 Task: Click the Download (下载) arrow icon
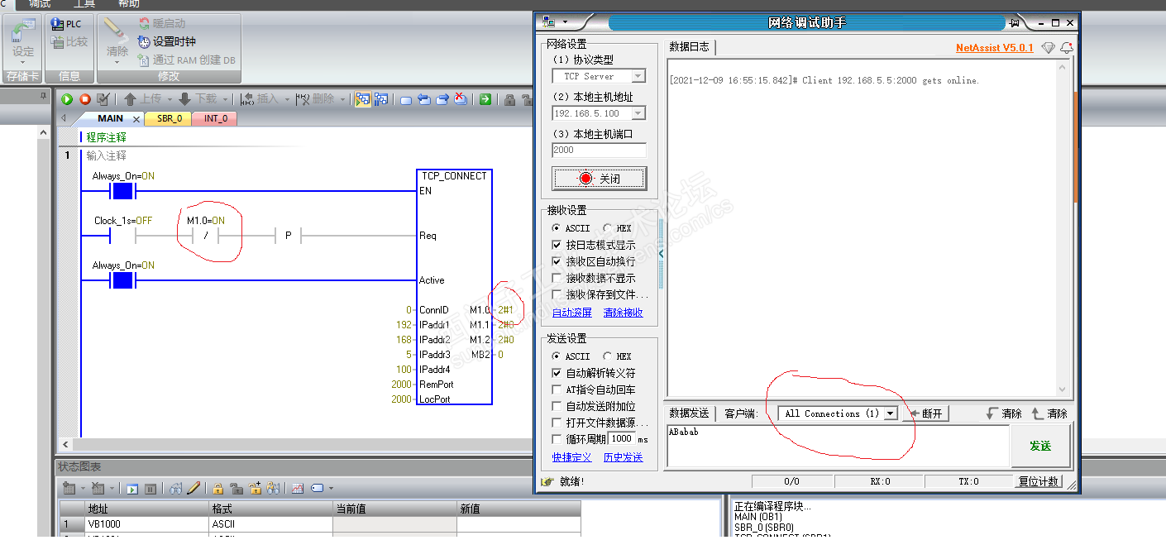185,99
